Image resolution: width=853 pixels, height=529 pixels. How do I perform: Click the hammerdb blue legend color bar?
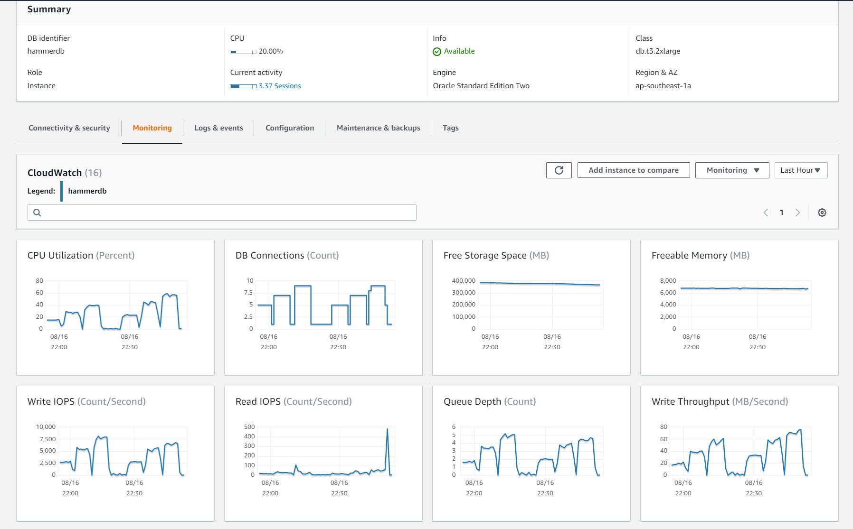62,191
